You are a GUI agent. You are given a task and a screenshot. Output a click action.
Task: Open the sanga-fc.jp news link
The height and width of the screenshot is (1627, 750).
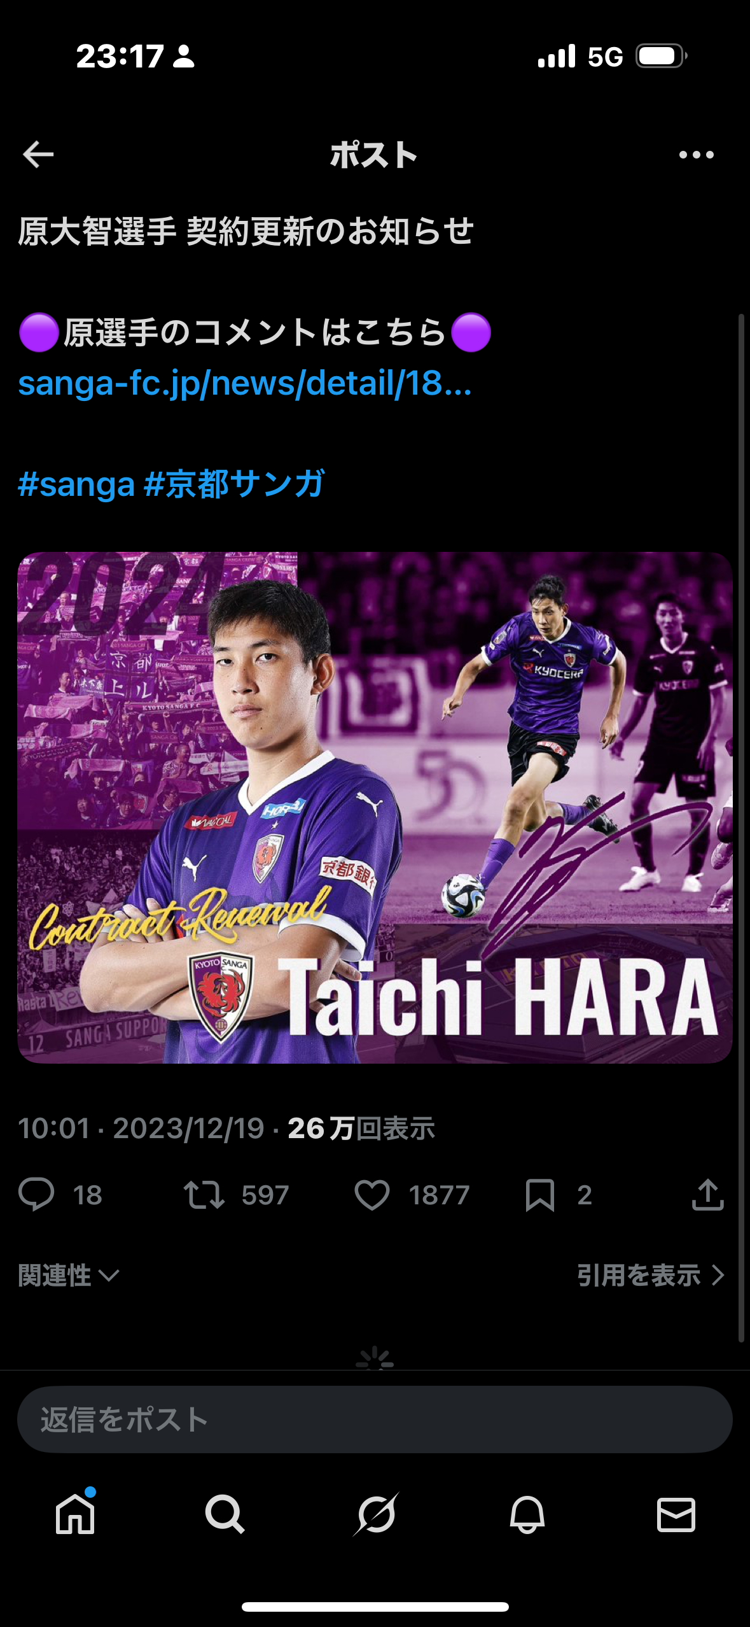coord(245,383)
